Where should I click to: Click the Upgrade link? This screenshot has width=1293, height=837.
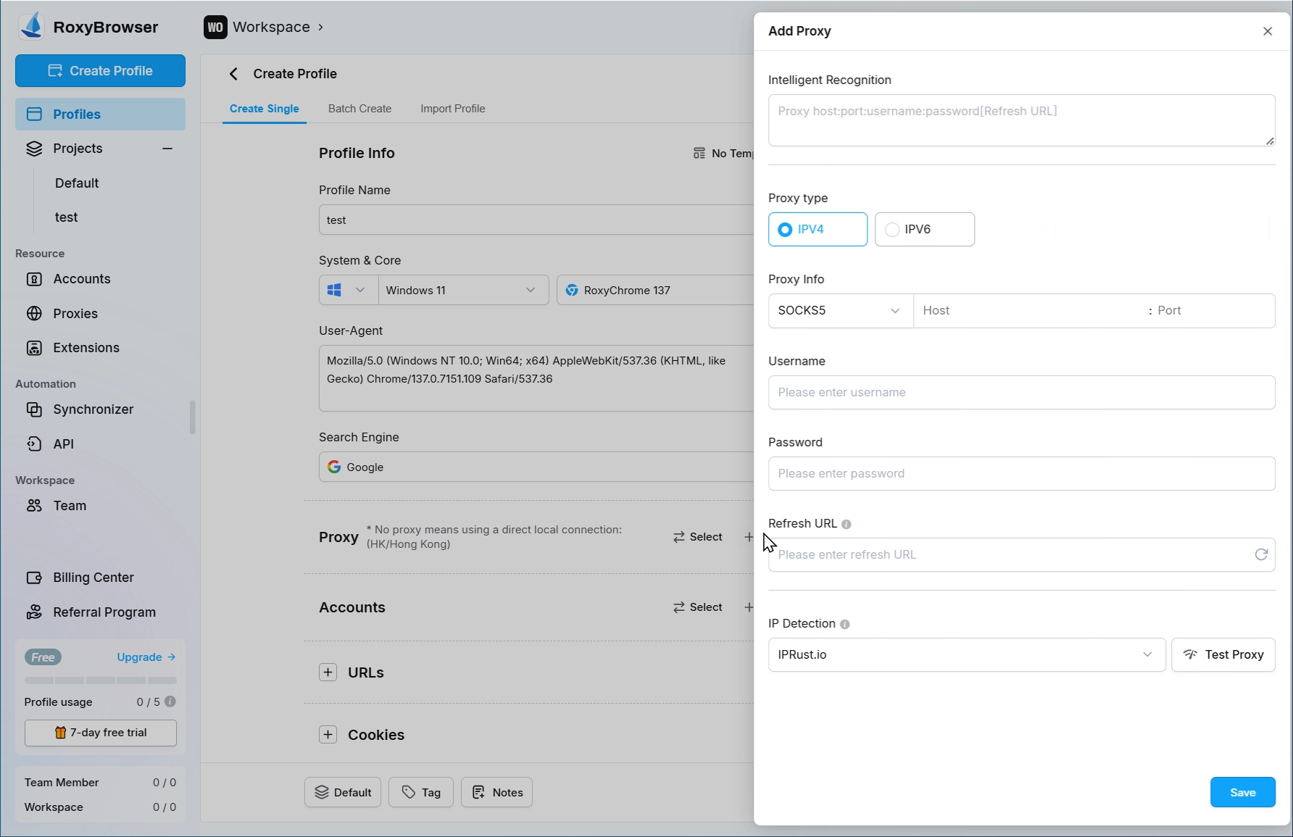(146, 657)
